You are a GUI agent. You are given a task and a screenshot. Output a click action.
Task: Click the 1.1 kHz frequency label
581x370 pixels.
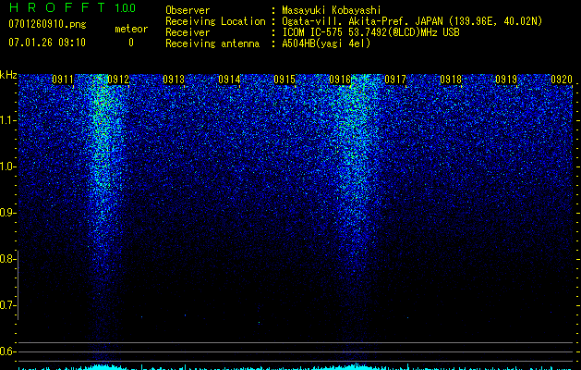pos(7,120)
